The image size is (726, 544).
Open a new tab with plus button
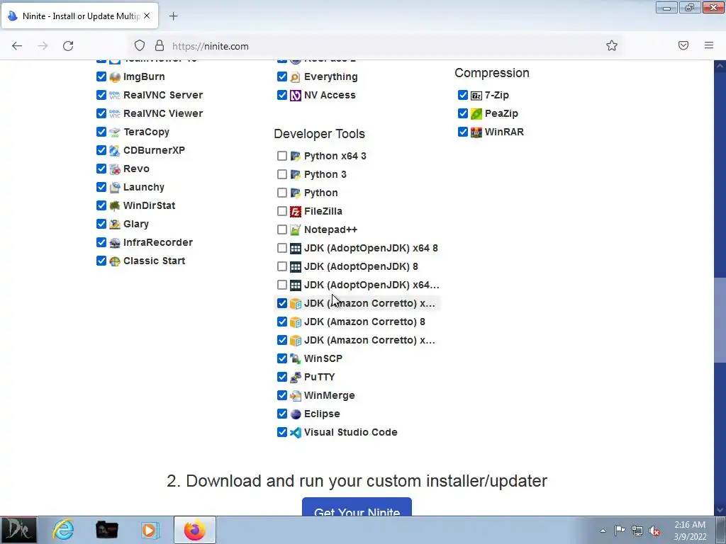[x=173, y=16]
